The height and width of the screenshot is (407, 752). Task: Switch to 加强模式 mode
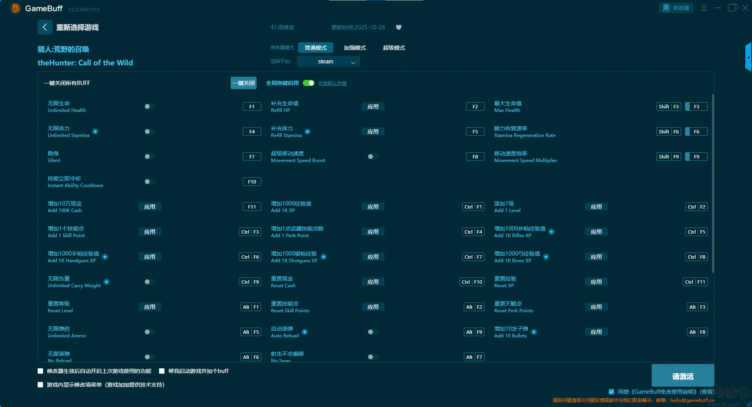point(355,48)
